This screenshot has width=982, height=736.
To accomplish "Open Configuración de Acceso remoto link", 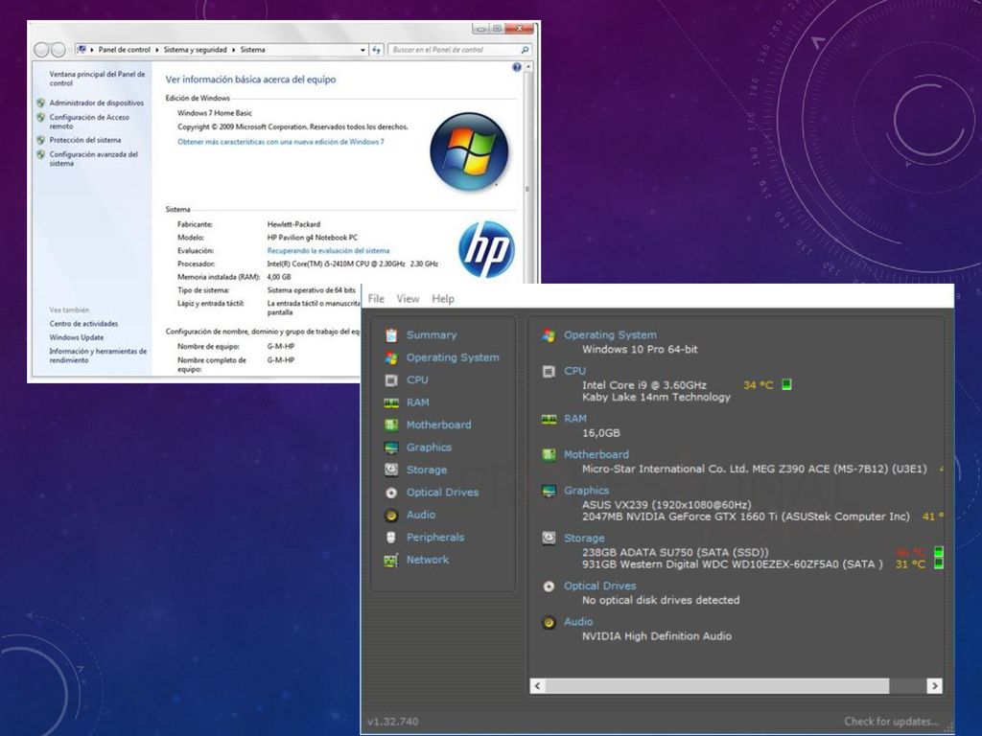I will coord(89,122).
